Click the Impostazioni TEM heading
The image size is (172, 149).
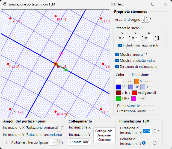click(x=134, y=121)
